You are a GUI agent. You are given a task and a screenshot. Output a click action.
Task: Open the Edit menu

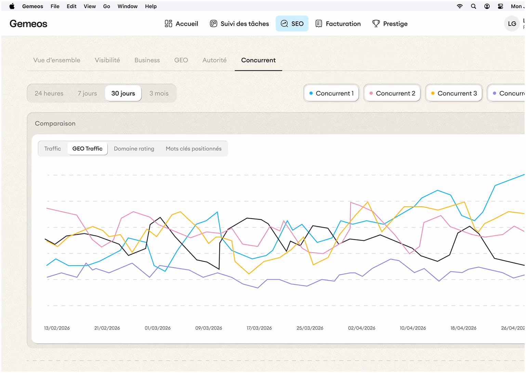71,6
